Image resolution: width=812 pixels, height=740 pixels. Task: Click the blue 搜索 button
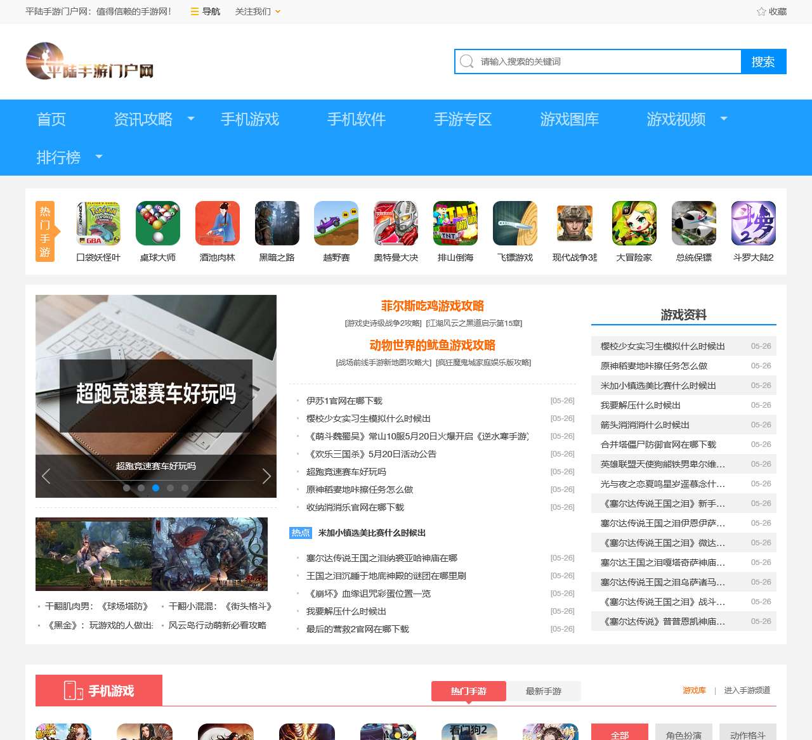coord(763,62)
